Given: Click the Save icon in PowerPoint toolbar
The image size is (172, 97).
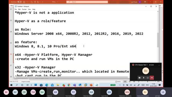Looking at the screenshot, I should point(24,2).
